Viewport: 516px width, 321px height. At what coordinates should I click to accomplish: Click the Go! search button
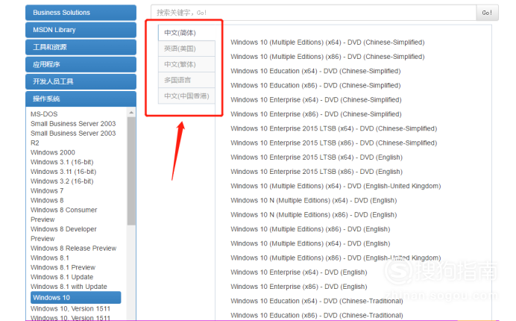[487, 13]
